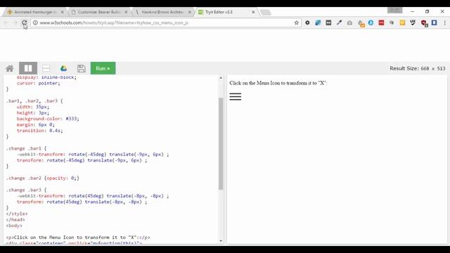Screen dimensions: 450x253
Task: Click the camera screenshot extension
Action: [x=349, y=22]
